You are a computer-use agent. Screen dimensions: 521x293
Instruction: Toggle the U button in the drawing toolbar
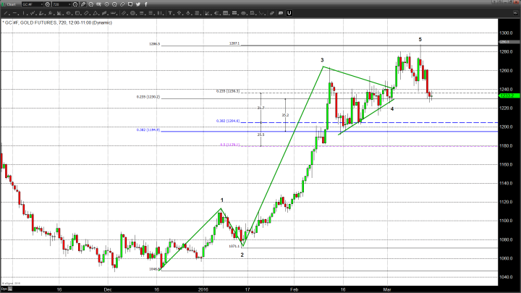[289, 12]
